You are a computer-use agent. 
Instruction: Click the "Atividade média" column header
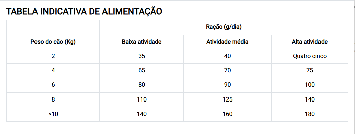pyautogui.click(x=227, y=42)
